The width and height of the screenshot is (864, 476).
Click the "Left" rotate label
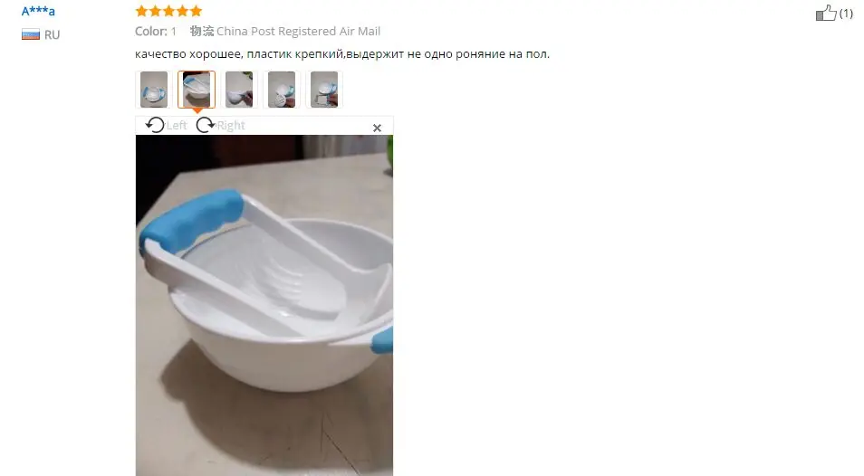177,126
